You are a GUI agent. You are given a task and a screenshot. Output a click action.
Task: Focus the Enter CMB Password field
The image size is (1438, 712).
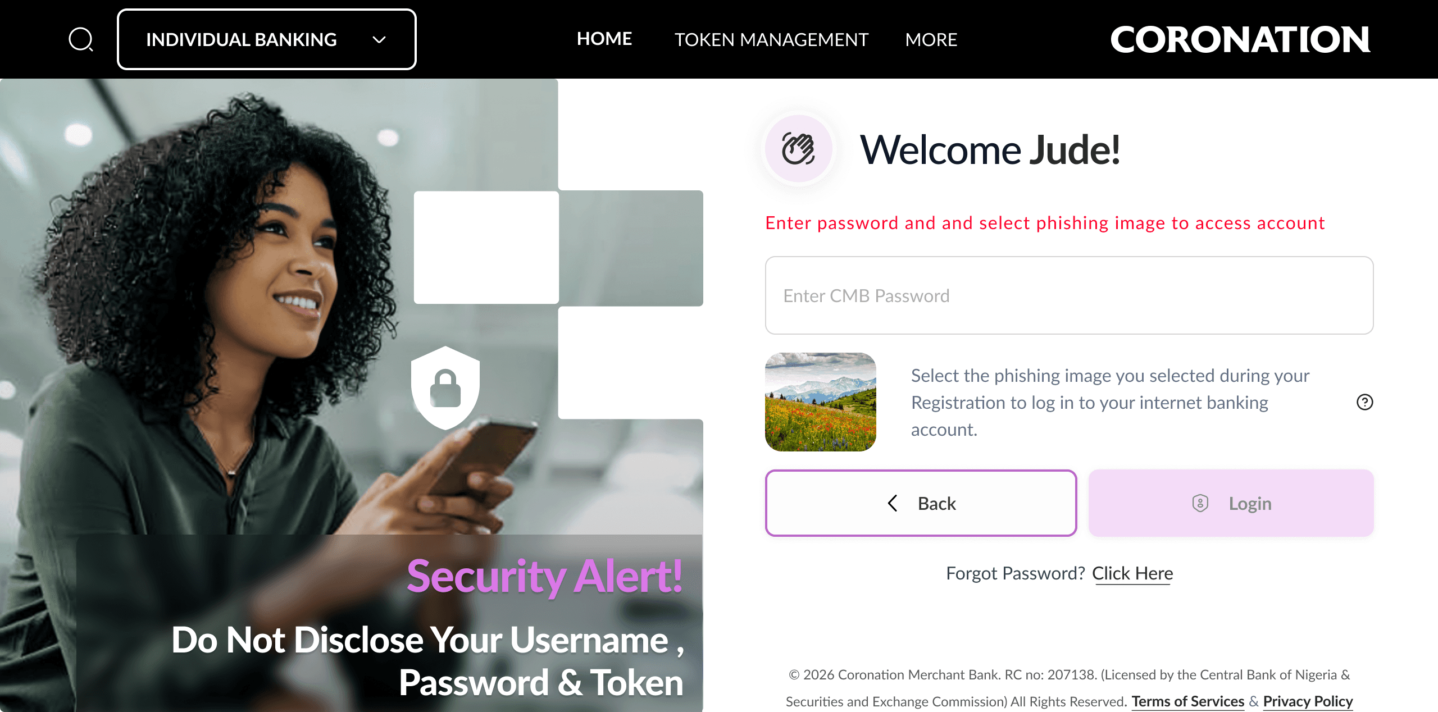click(x=1070, y=295)
